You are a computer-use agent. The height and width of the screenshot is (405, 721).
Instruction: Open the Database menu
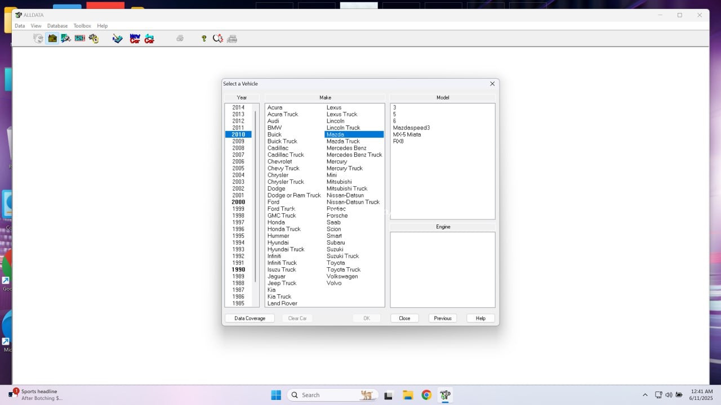[57, 26]
